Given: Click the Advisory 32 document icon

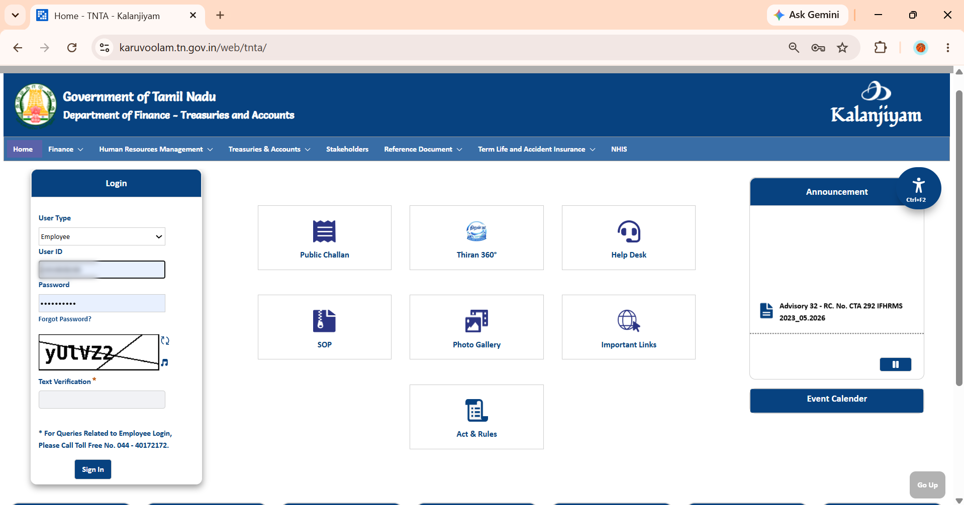Looking at the screenshot, I should click(x=766, y=311).
